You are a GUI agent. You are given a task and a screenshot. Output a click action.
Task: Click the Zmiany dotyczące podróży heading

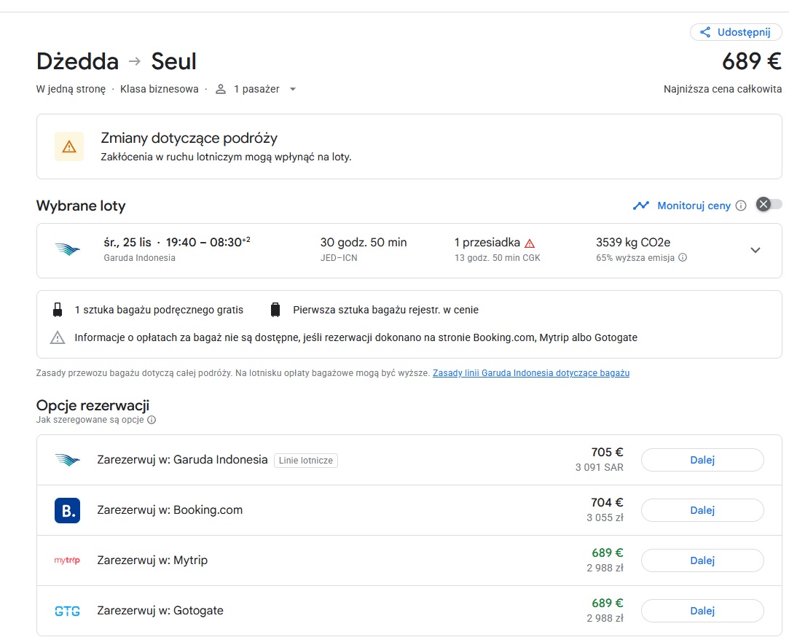189,138
